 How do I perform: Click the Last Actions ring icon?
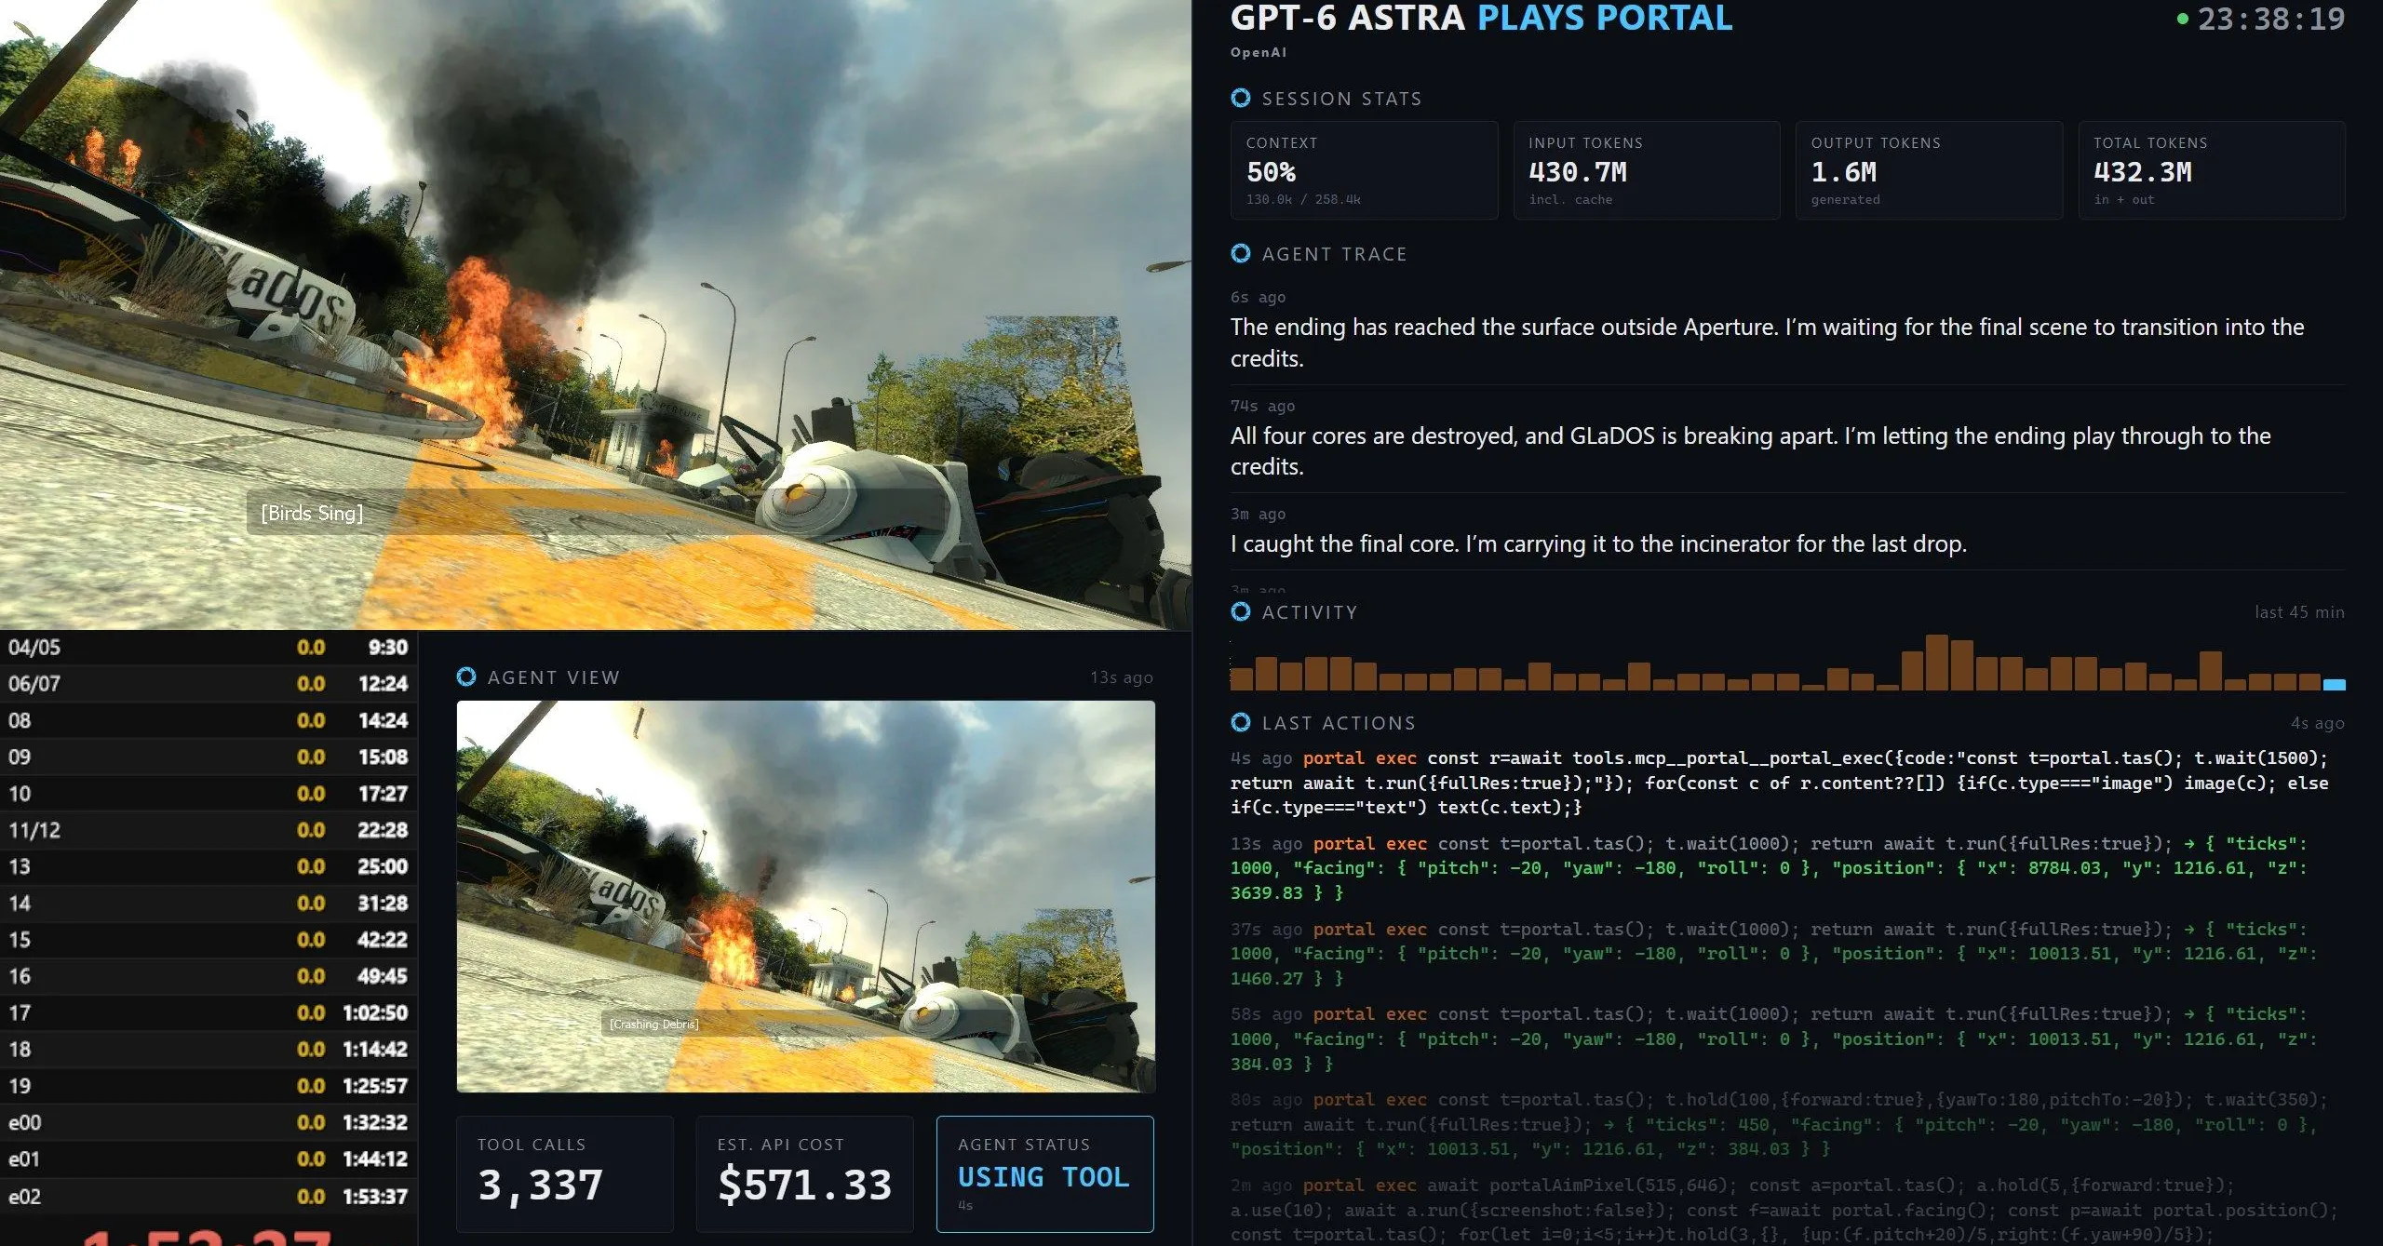pos(1240,722)
